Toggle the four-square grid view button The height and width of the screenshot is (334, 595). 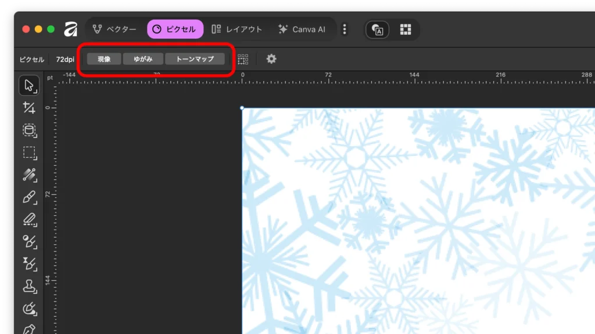[406, 30]
